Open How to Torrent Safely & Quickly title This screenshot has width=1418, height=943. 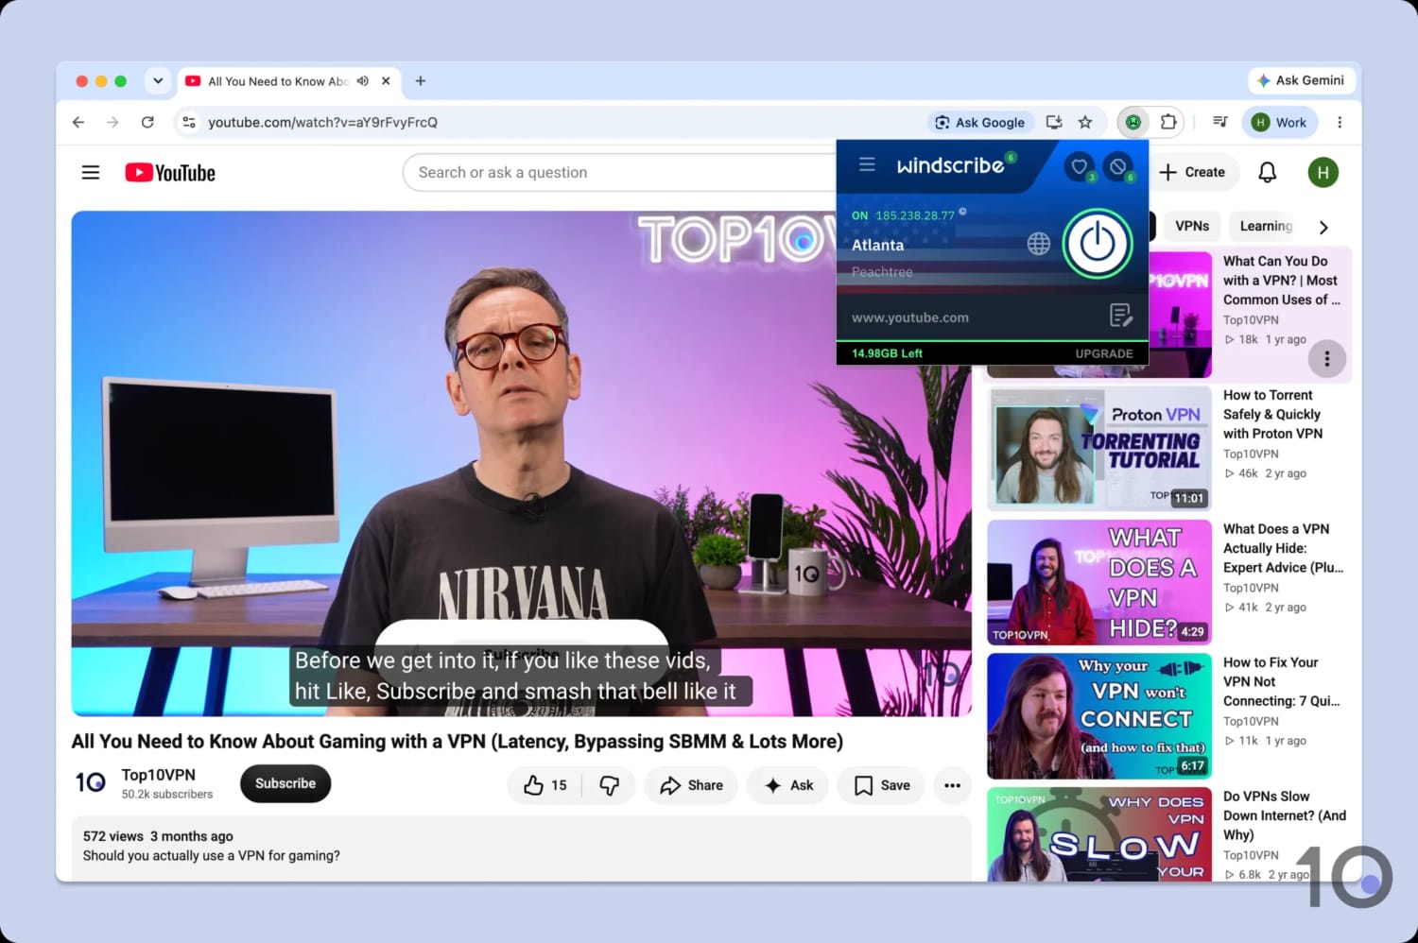coord(1272,414)
